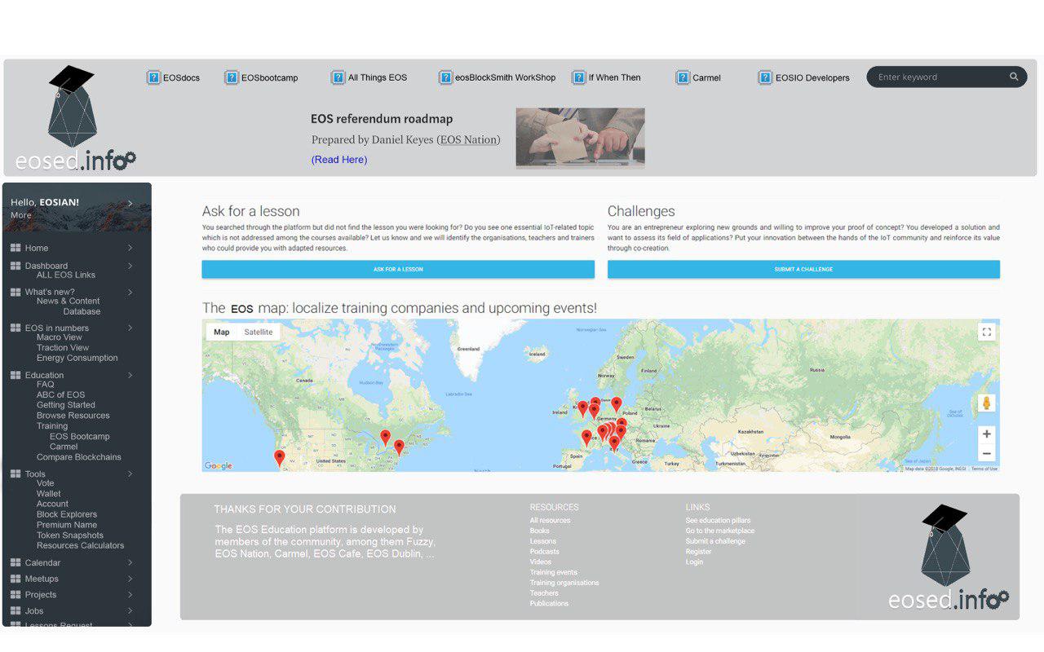
Task: Click the If When Then icon
Action: click(x=578, y=77)
